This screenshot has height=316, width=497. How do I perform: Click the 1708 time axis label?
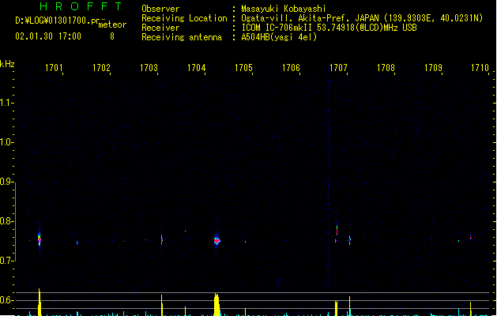point(386,68)
